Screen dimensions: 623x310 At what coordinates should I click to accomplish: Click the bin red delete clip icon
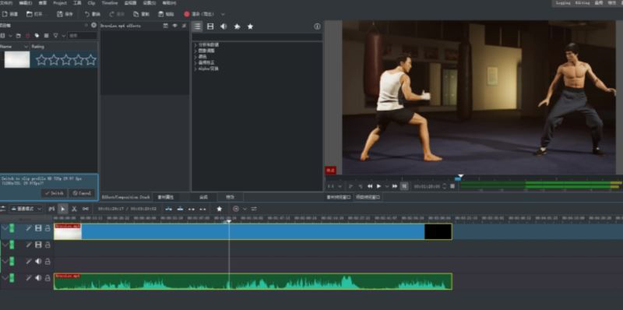coord(27,35)
